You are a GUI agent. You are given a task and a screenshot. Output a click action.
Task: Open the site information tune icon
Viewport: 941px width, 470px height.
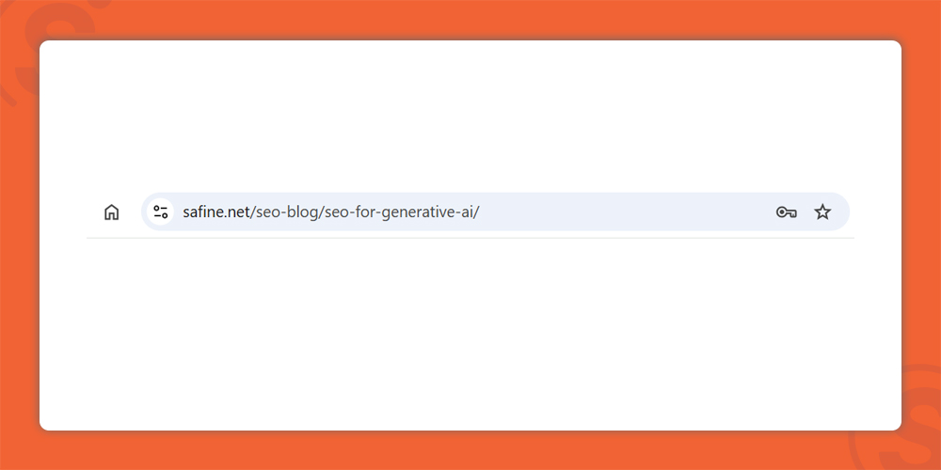pos(160,211)
